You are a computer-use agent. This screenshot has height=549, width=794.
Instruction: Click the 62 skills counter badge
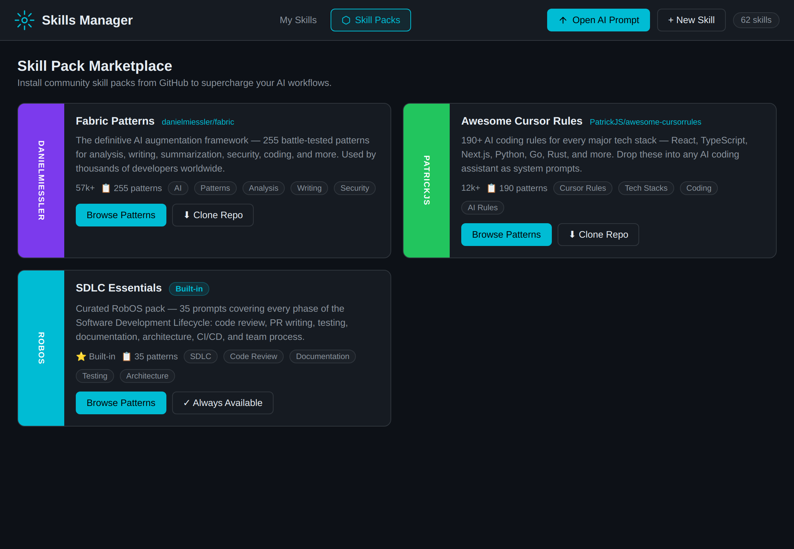click(756, 20)
